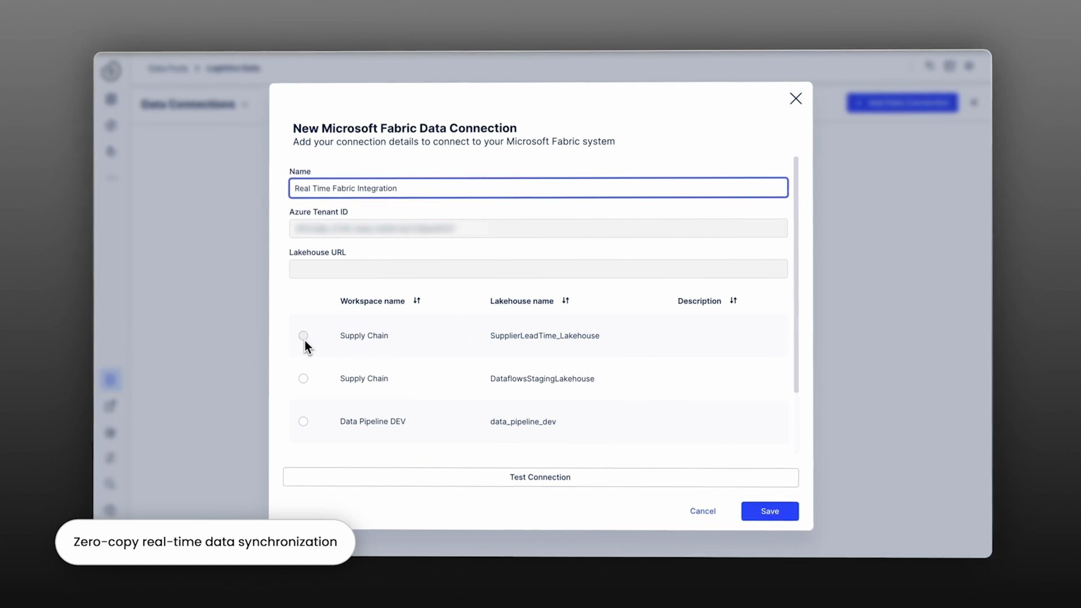1081x608 pixels.
Task: Select data_pipeline_dev radio button
Action: coord(303,422)
